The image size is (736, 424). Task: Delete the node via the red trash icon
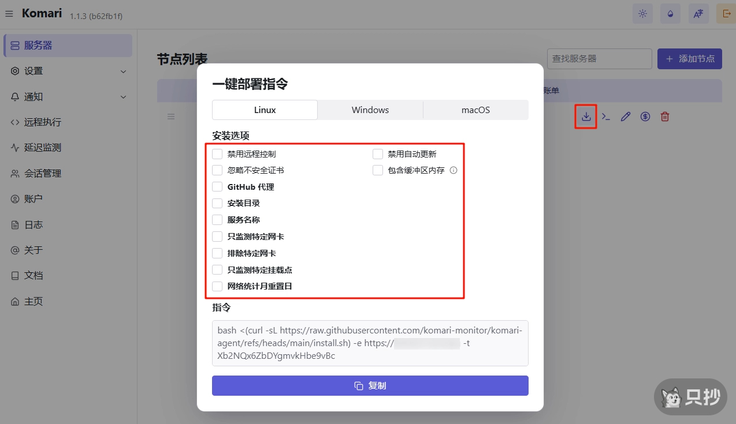664,116
